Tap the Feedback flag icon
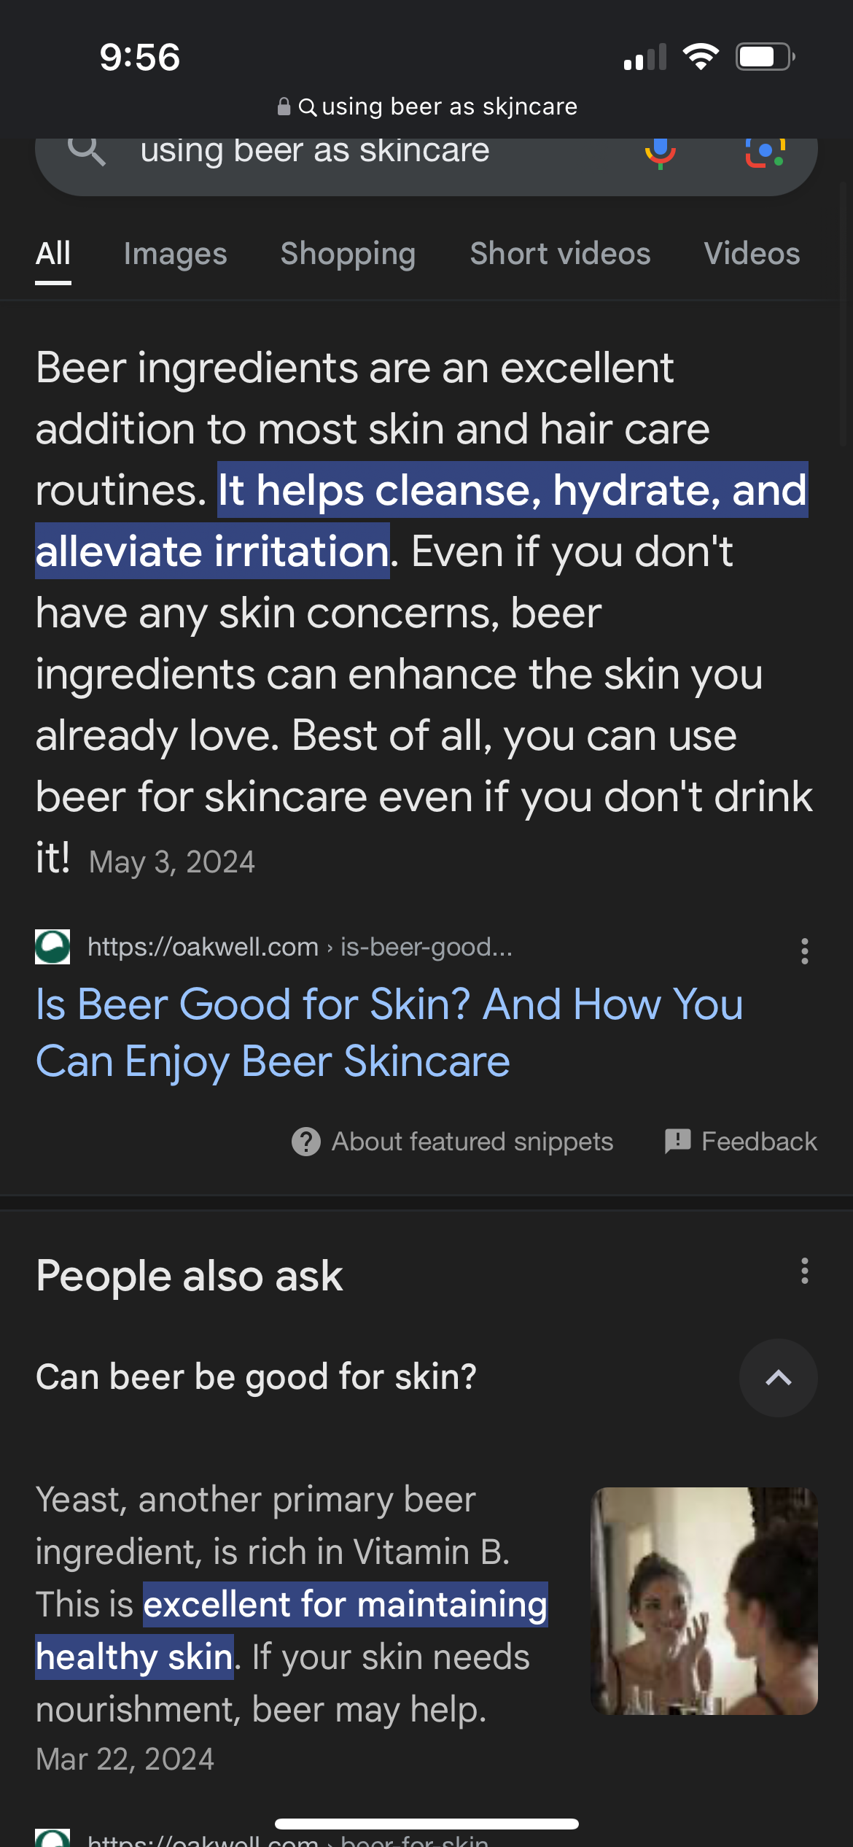 click(677, 1141)
